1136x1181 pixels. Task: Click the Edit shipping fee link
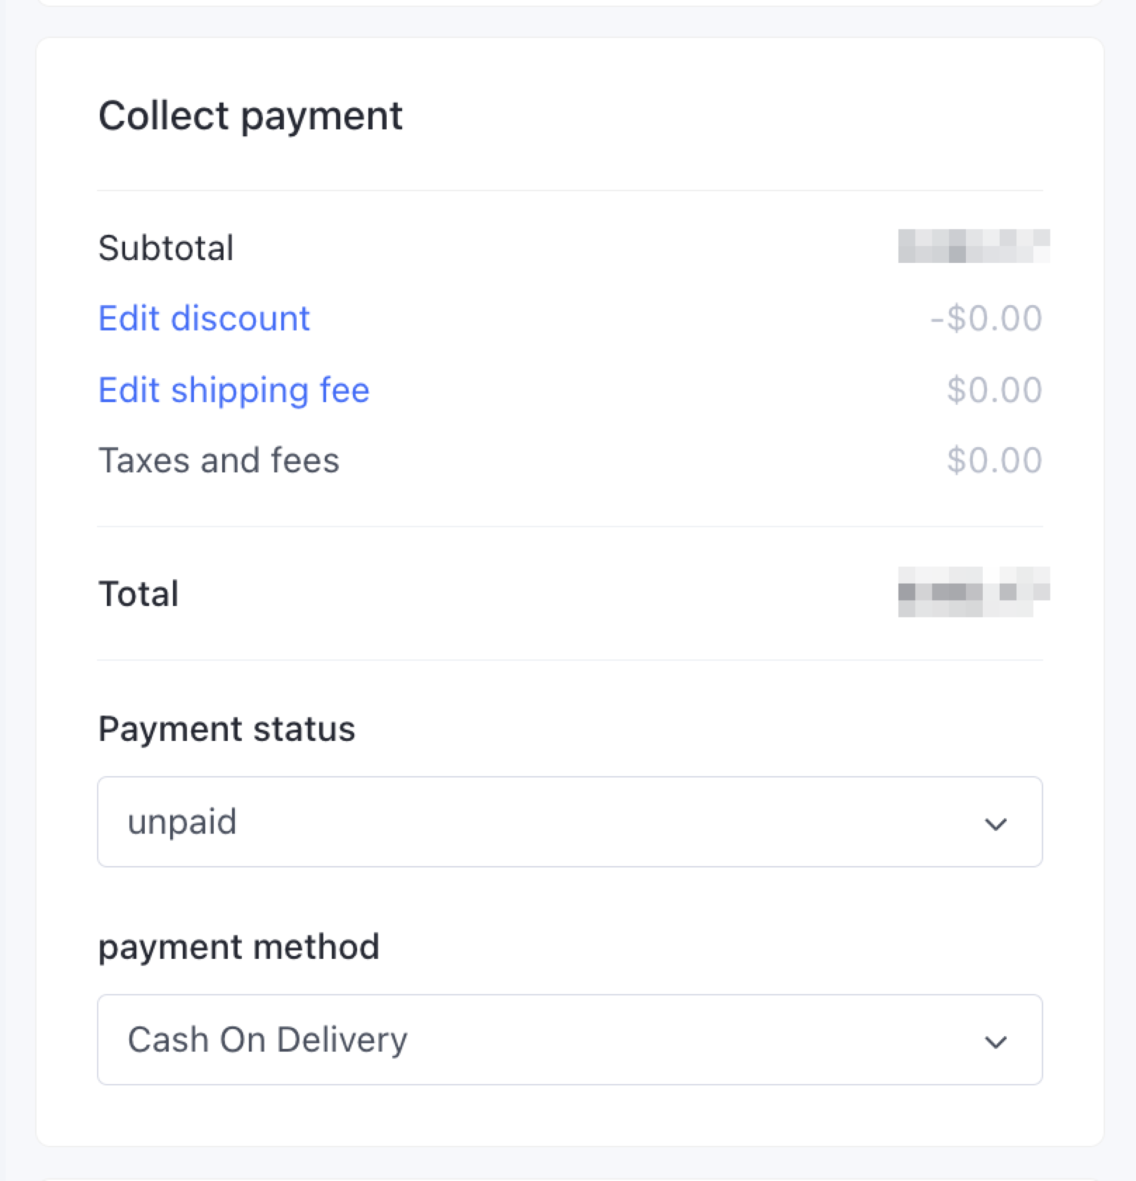click(234, 390)
